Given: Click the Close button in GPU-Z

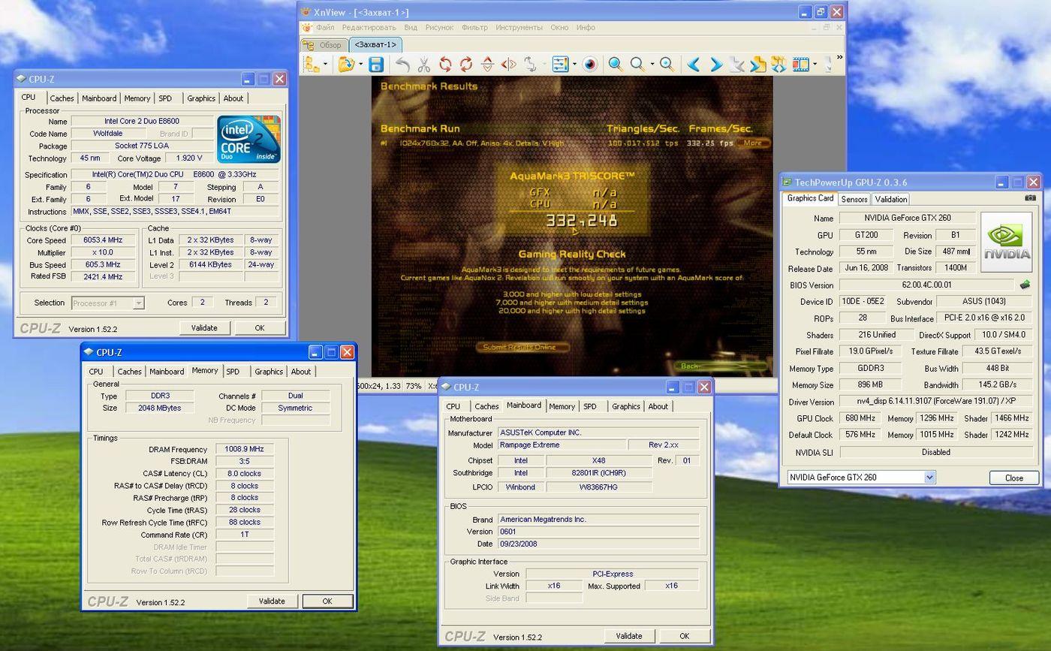Looking at the screenshot, I should pyautogui.click(x=1013, y=478).
